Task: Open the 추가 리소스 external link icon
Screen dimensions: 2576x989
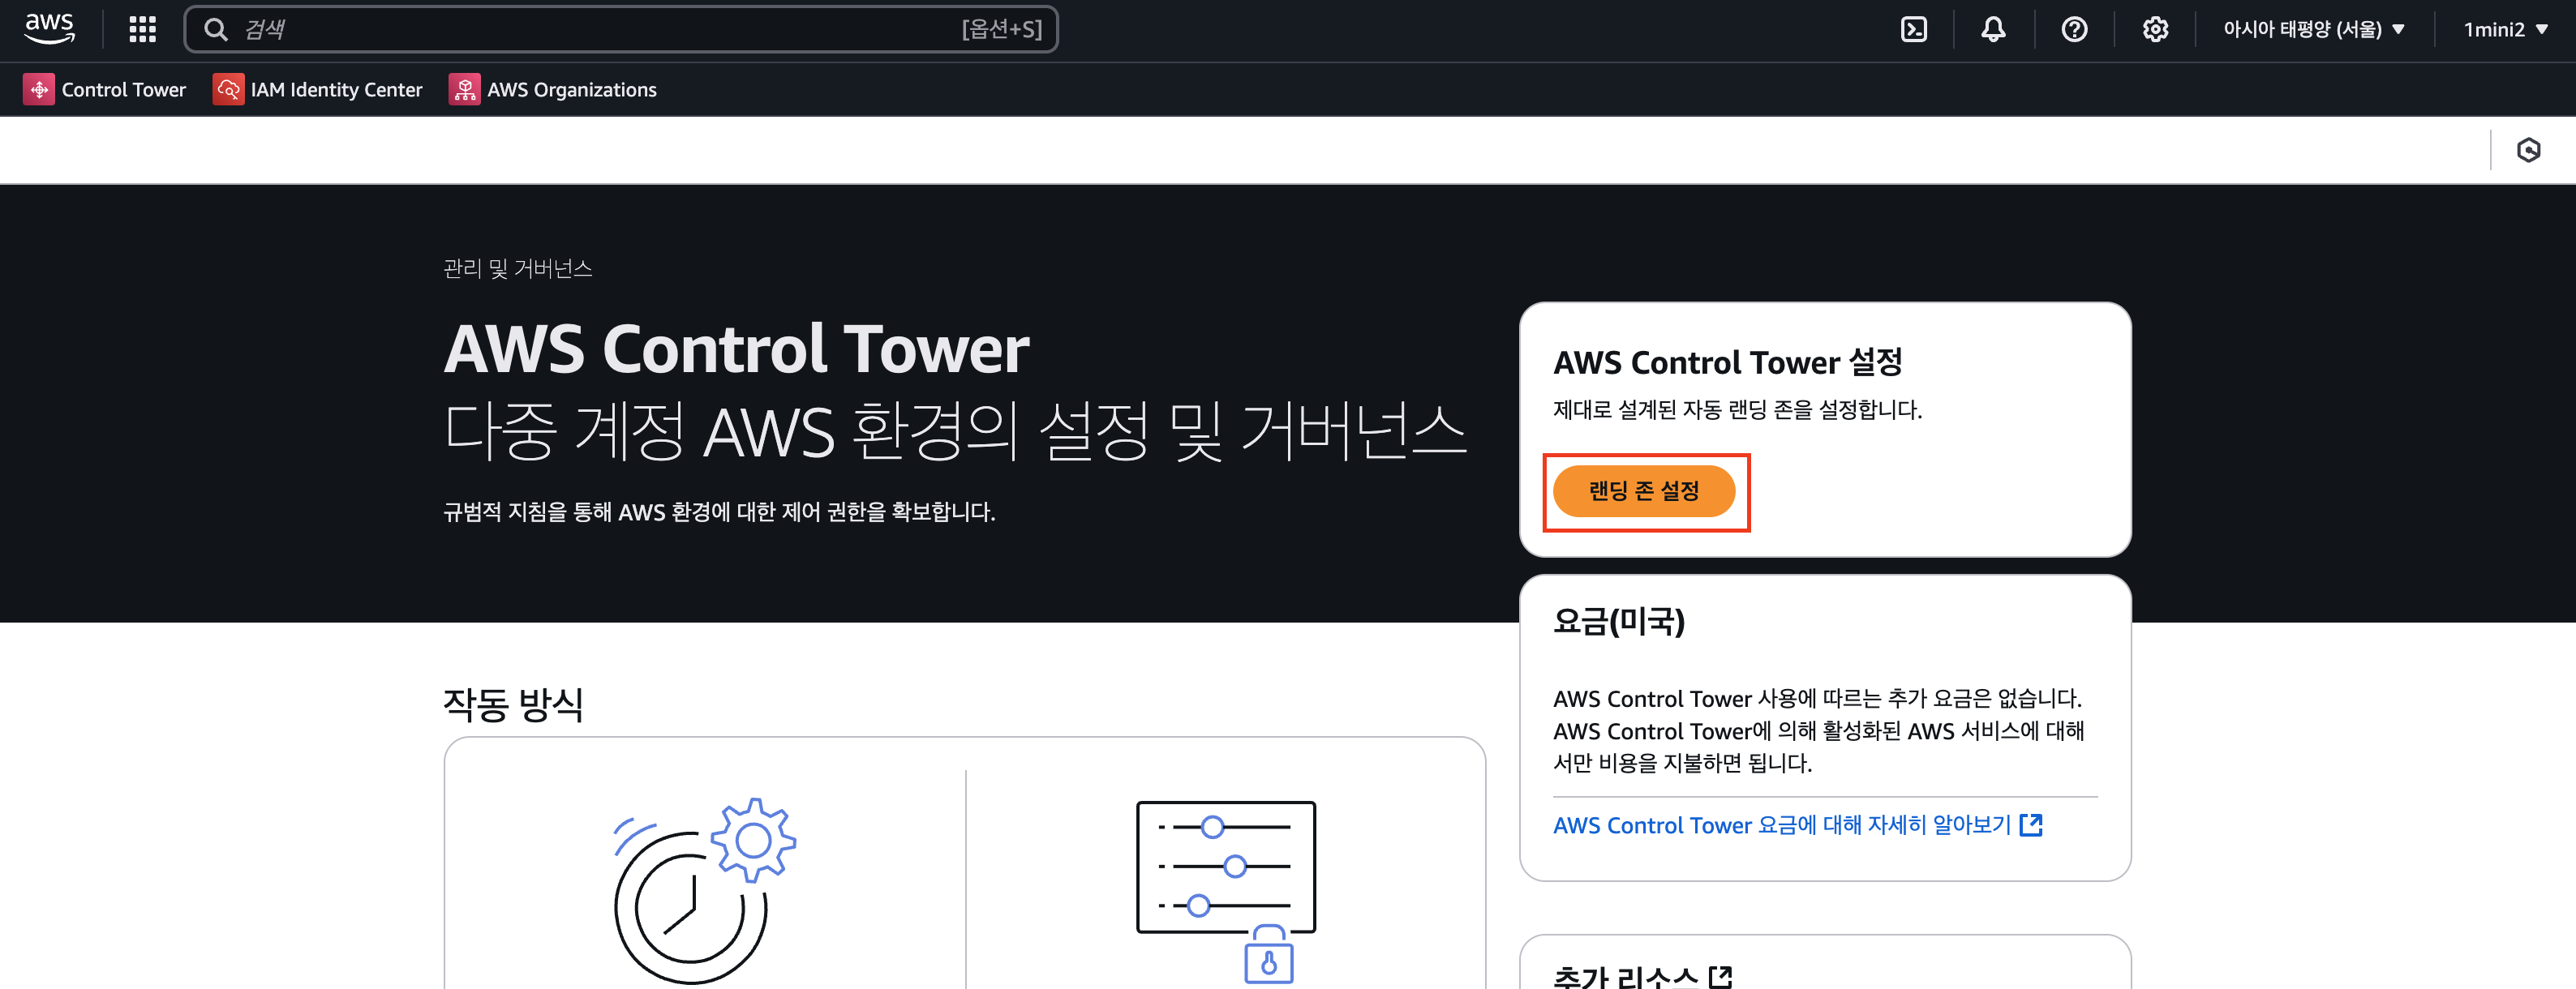Action: pyautogui.click(x=1720, y=976)
